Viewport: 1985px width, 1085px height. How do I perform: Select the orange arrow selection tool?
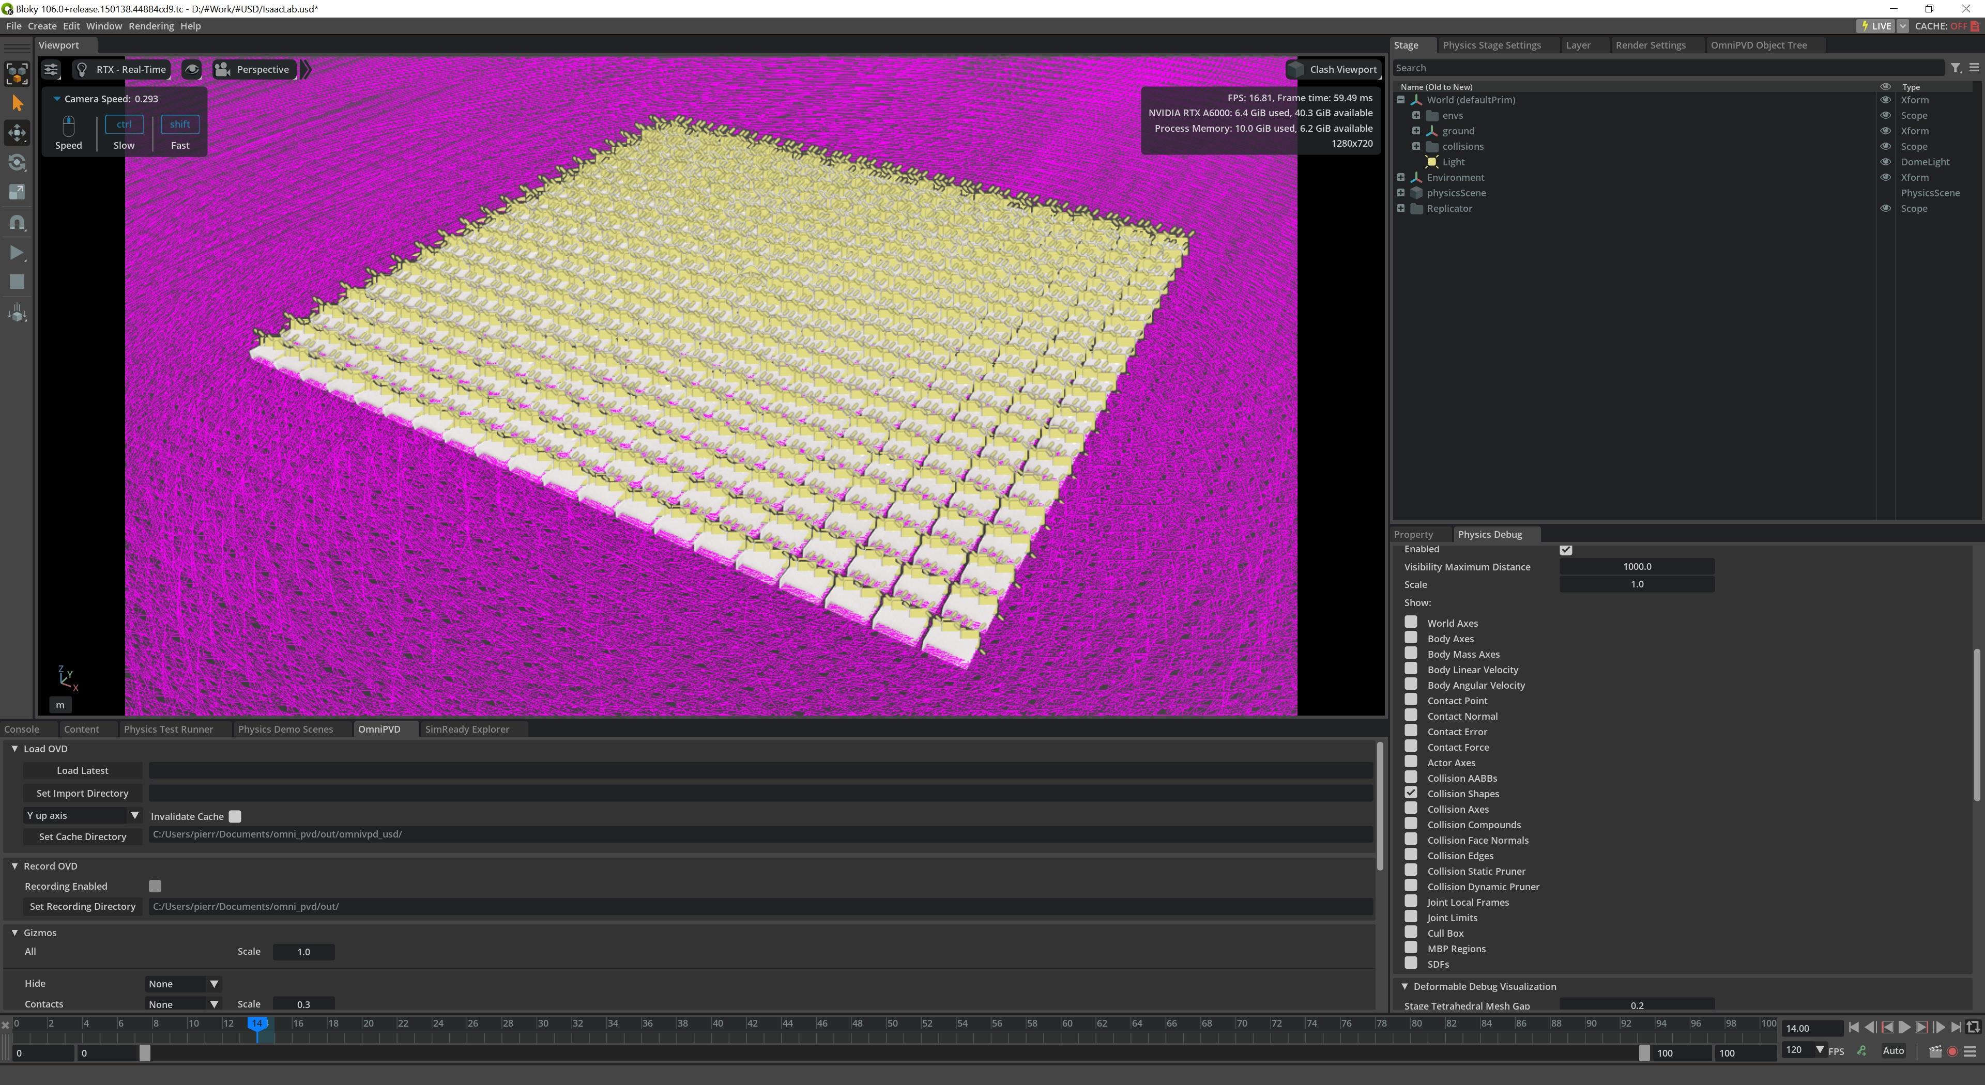17,103
